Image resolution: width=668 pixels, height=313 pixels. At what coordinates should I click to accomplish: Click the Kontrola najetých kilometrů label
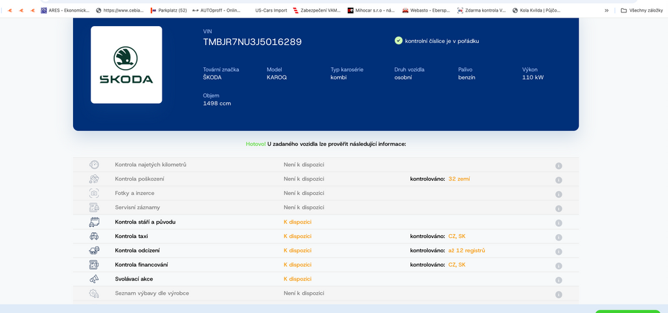click(x=151, y=165)
